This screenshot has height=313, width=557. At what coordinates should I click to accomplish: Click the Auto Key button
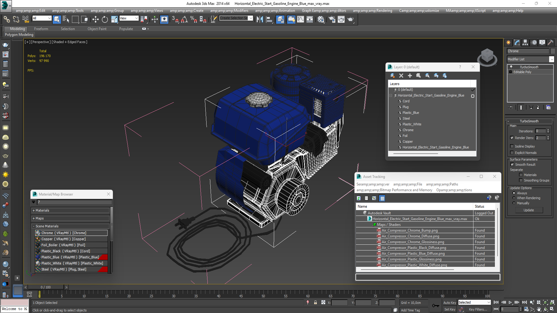click(449, 303)
